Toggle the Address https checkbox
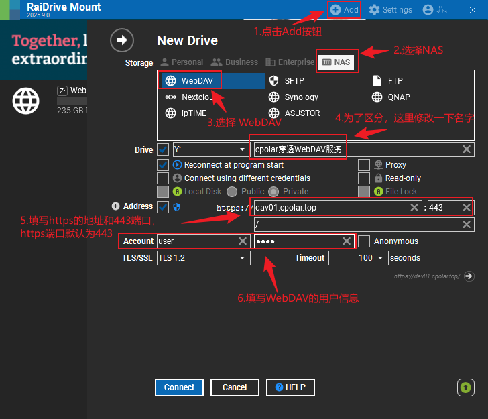 163,207
